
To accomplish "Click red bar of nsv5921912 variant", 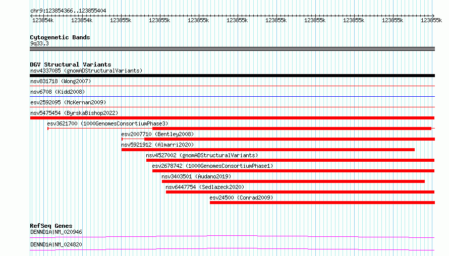I will point(268,150).
